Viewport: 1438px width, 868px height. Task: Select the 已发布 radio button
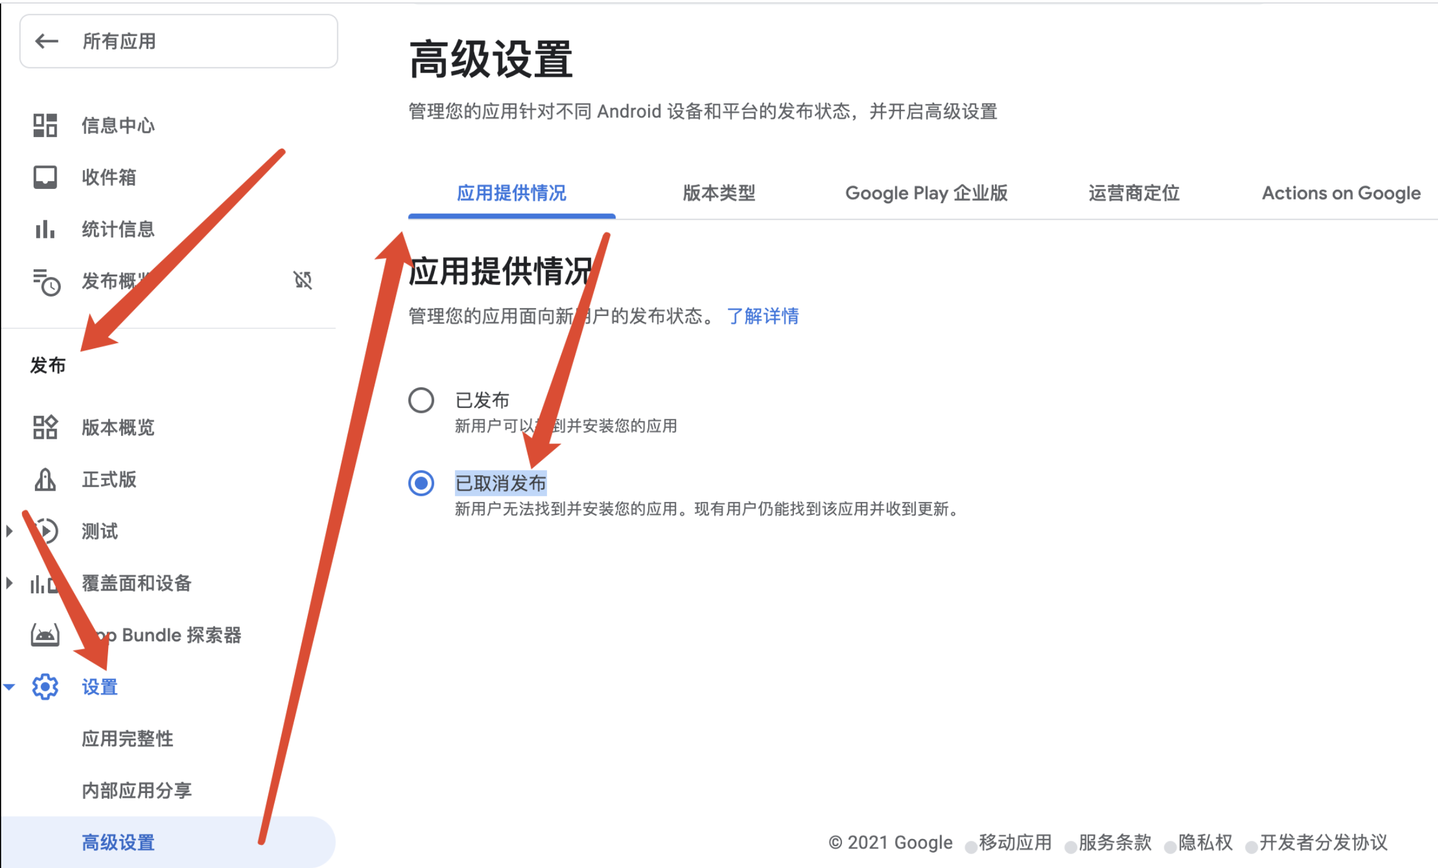(x=421, y=400)
